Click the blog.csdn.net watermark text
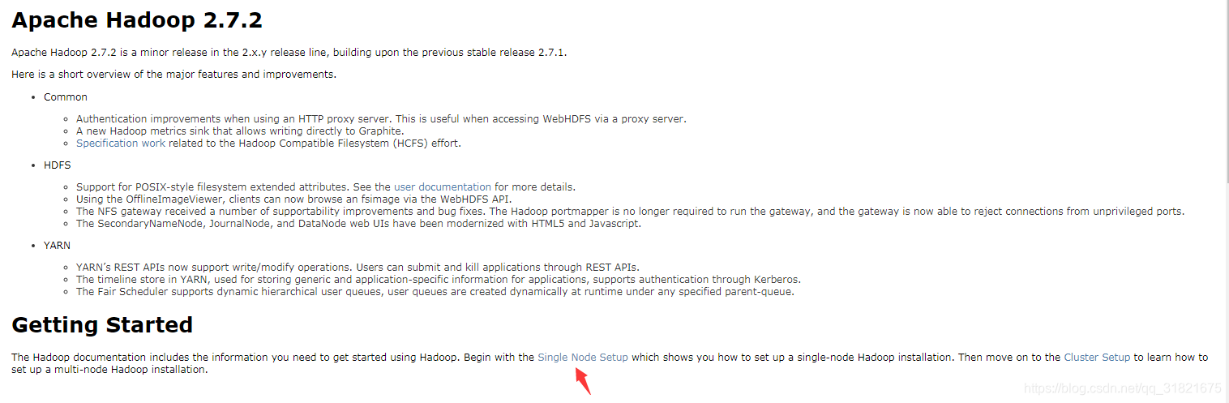This screenshot has width=1229, height=403. tap(1123, 388)
